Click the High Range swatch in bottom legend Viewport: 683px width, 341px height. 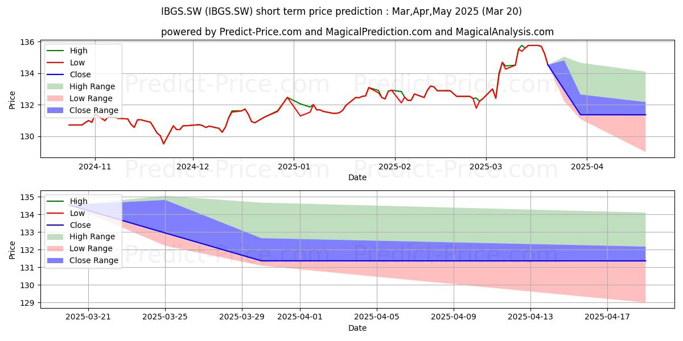tap(56, 237)
